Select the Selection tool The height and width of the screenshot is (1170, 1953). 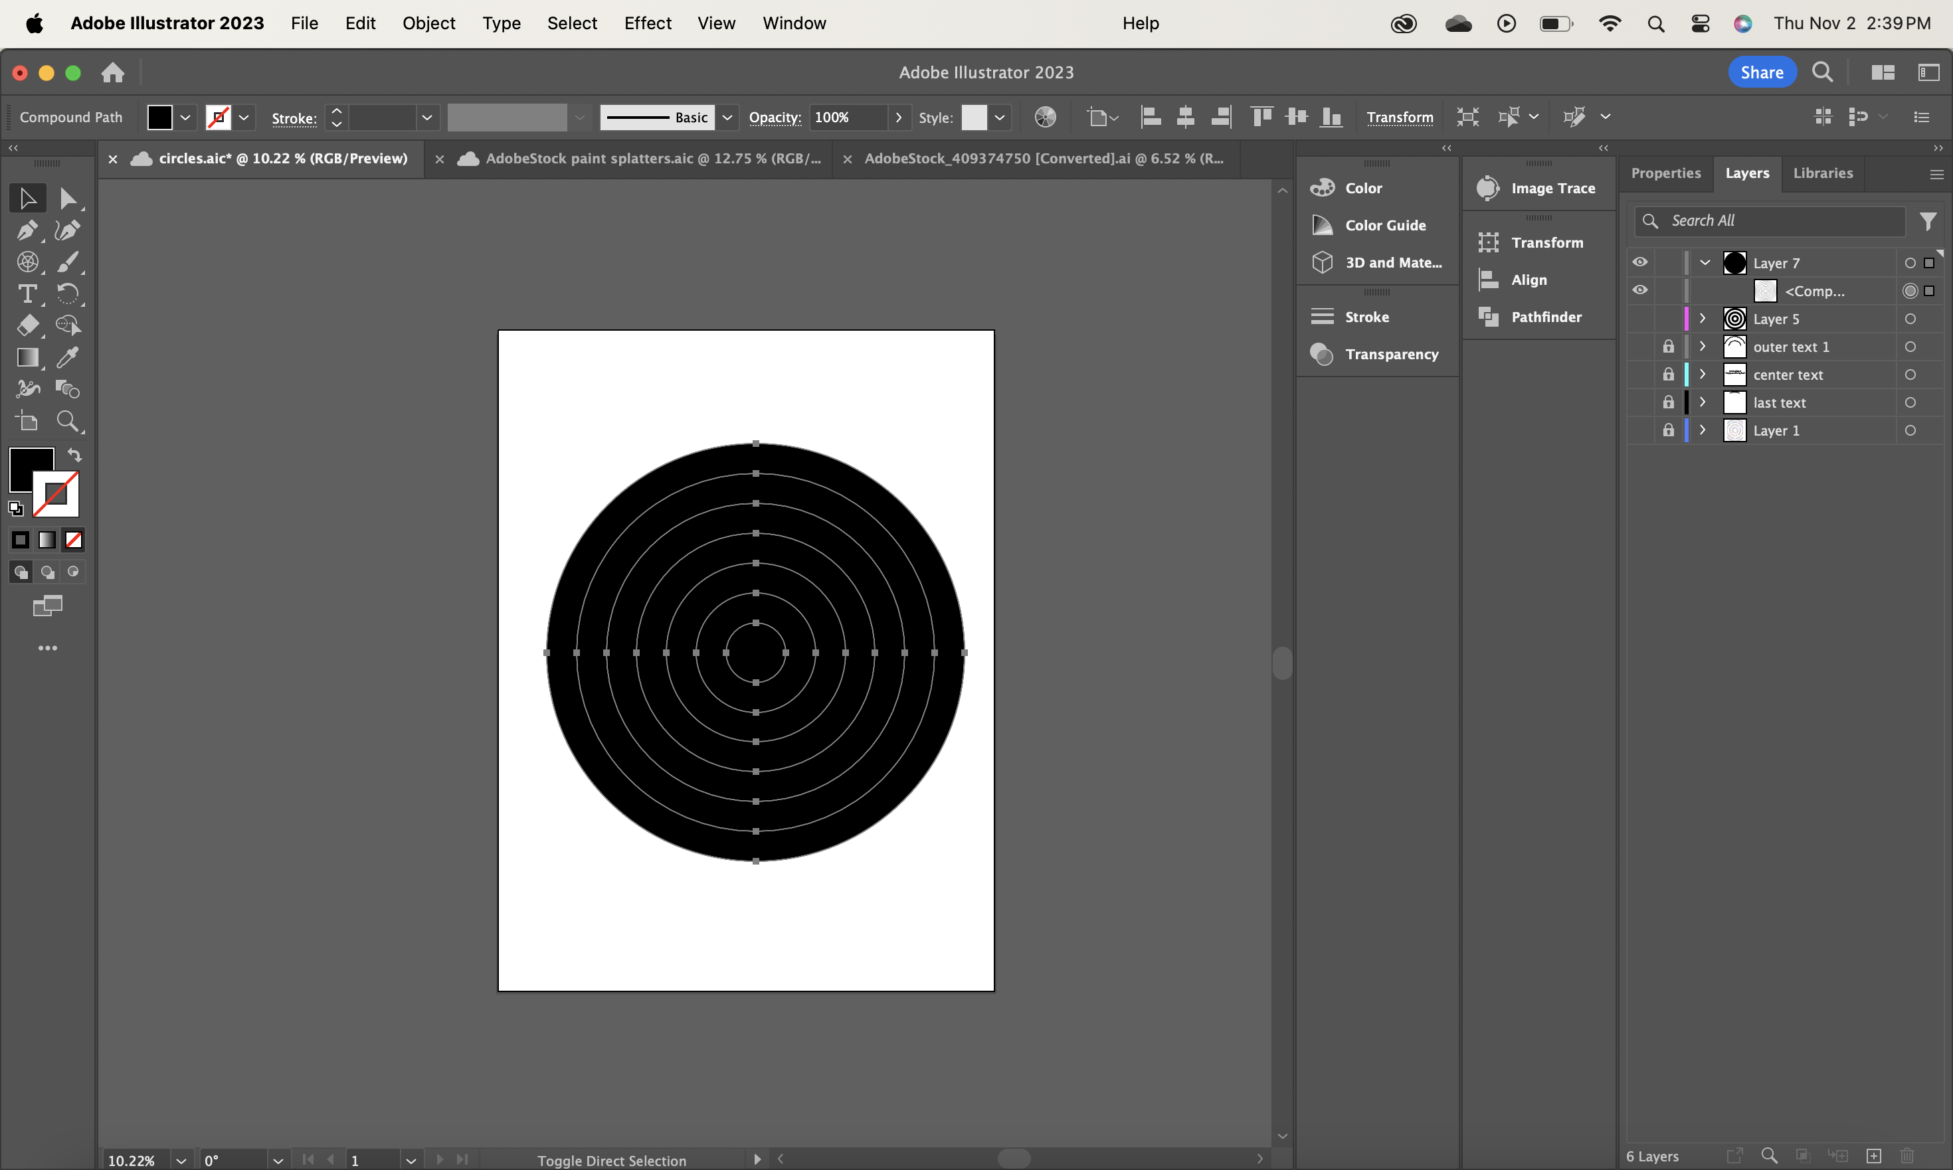pos(28,197)
